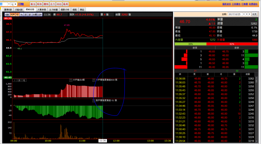The height and width of the screenshot is (144, 261).
Task: Click the ? help icon beside 大戶進出
Action: [71, 80]
